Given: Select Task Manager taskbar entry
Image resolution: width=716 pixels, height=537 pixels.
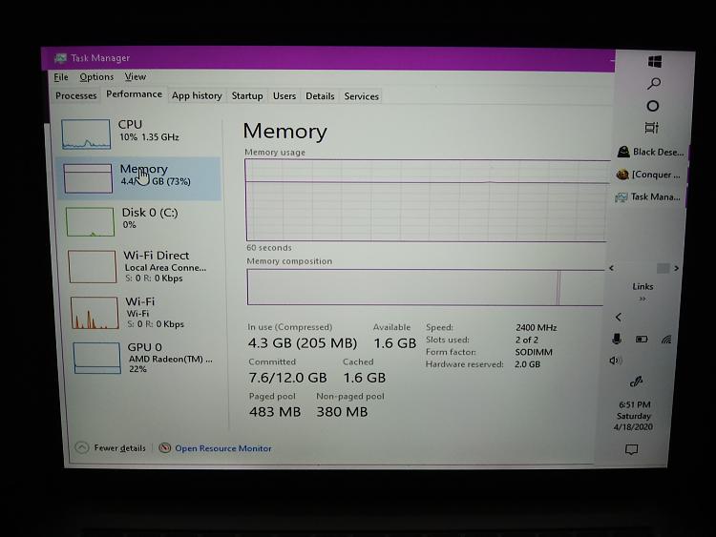Looking at the screenshot, I should coord(647,197).
